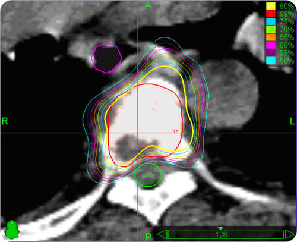Click the green spinal cord contour circle
Screen dimensions: 297x242
(148, 175)
